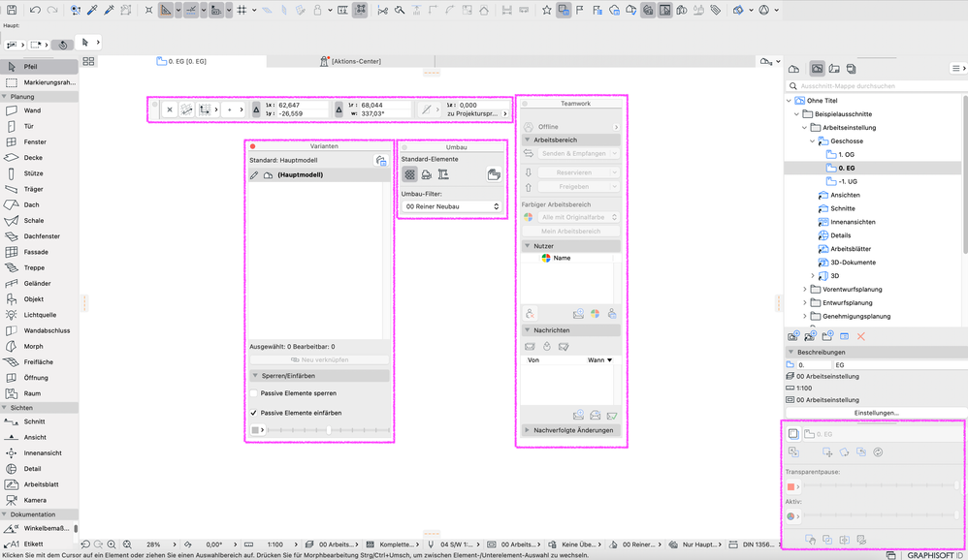Collapse the Nutzer section

[x=528, y=245]
